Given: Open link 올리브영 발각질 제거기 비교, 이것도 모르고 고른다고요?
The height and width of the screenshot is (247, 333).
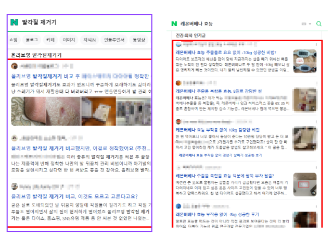Looking at the screenshot, I should pyautogui.click(x=74, y=196).
